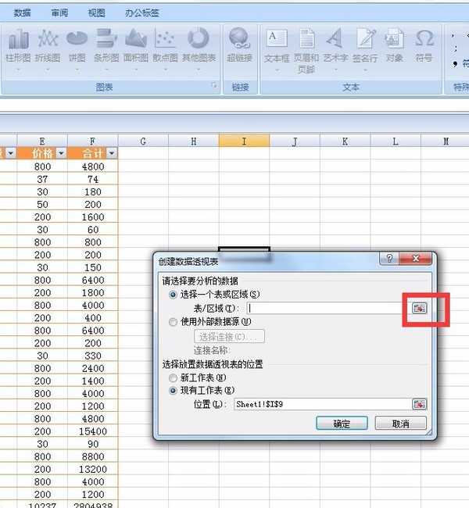Screen dimensions: 469x508
Task: Insert a line chart (折线图)
Action: pos(48,48)
